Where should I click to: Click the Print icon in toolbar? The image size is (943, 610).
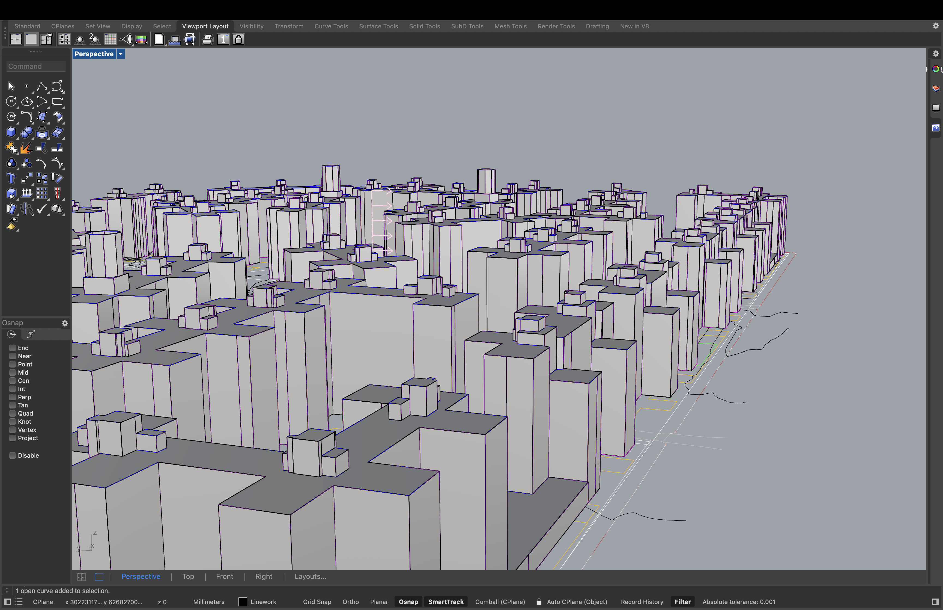coord(208,39)
